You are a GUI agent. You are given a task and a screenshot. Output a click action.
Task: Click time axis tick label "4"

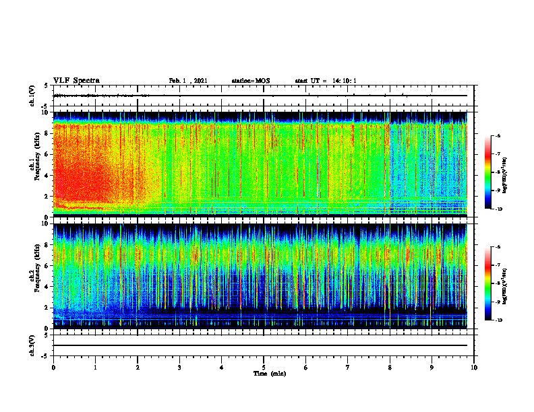click(x=221, y=368)
